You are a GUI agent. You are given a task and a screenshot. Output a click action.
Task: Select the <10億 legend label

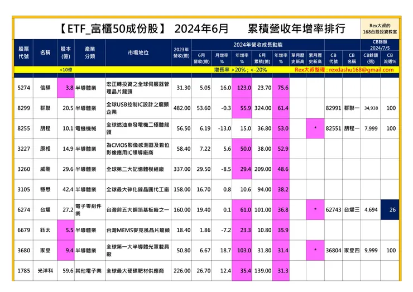click(66, 70)
